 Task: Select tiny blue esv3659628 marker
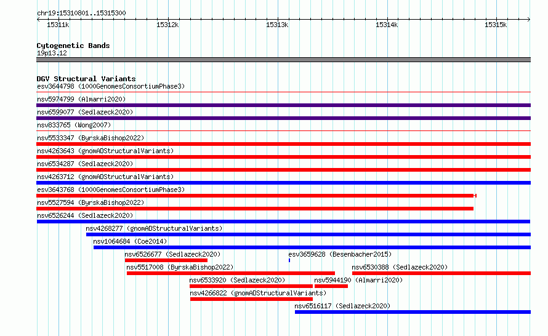point(289,260)
